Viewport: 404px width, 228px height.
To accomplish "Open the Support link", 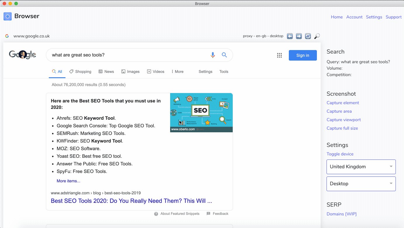I will tap(393, 17).
